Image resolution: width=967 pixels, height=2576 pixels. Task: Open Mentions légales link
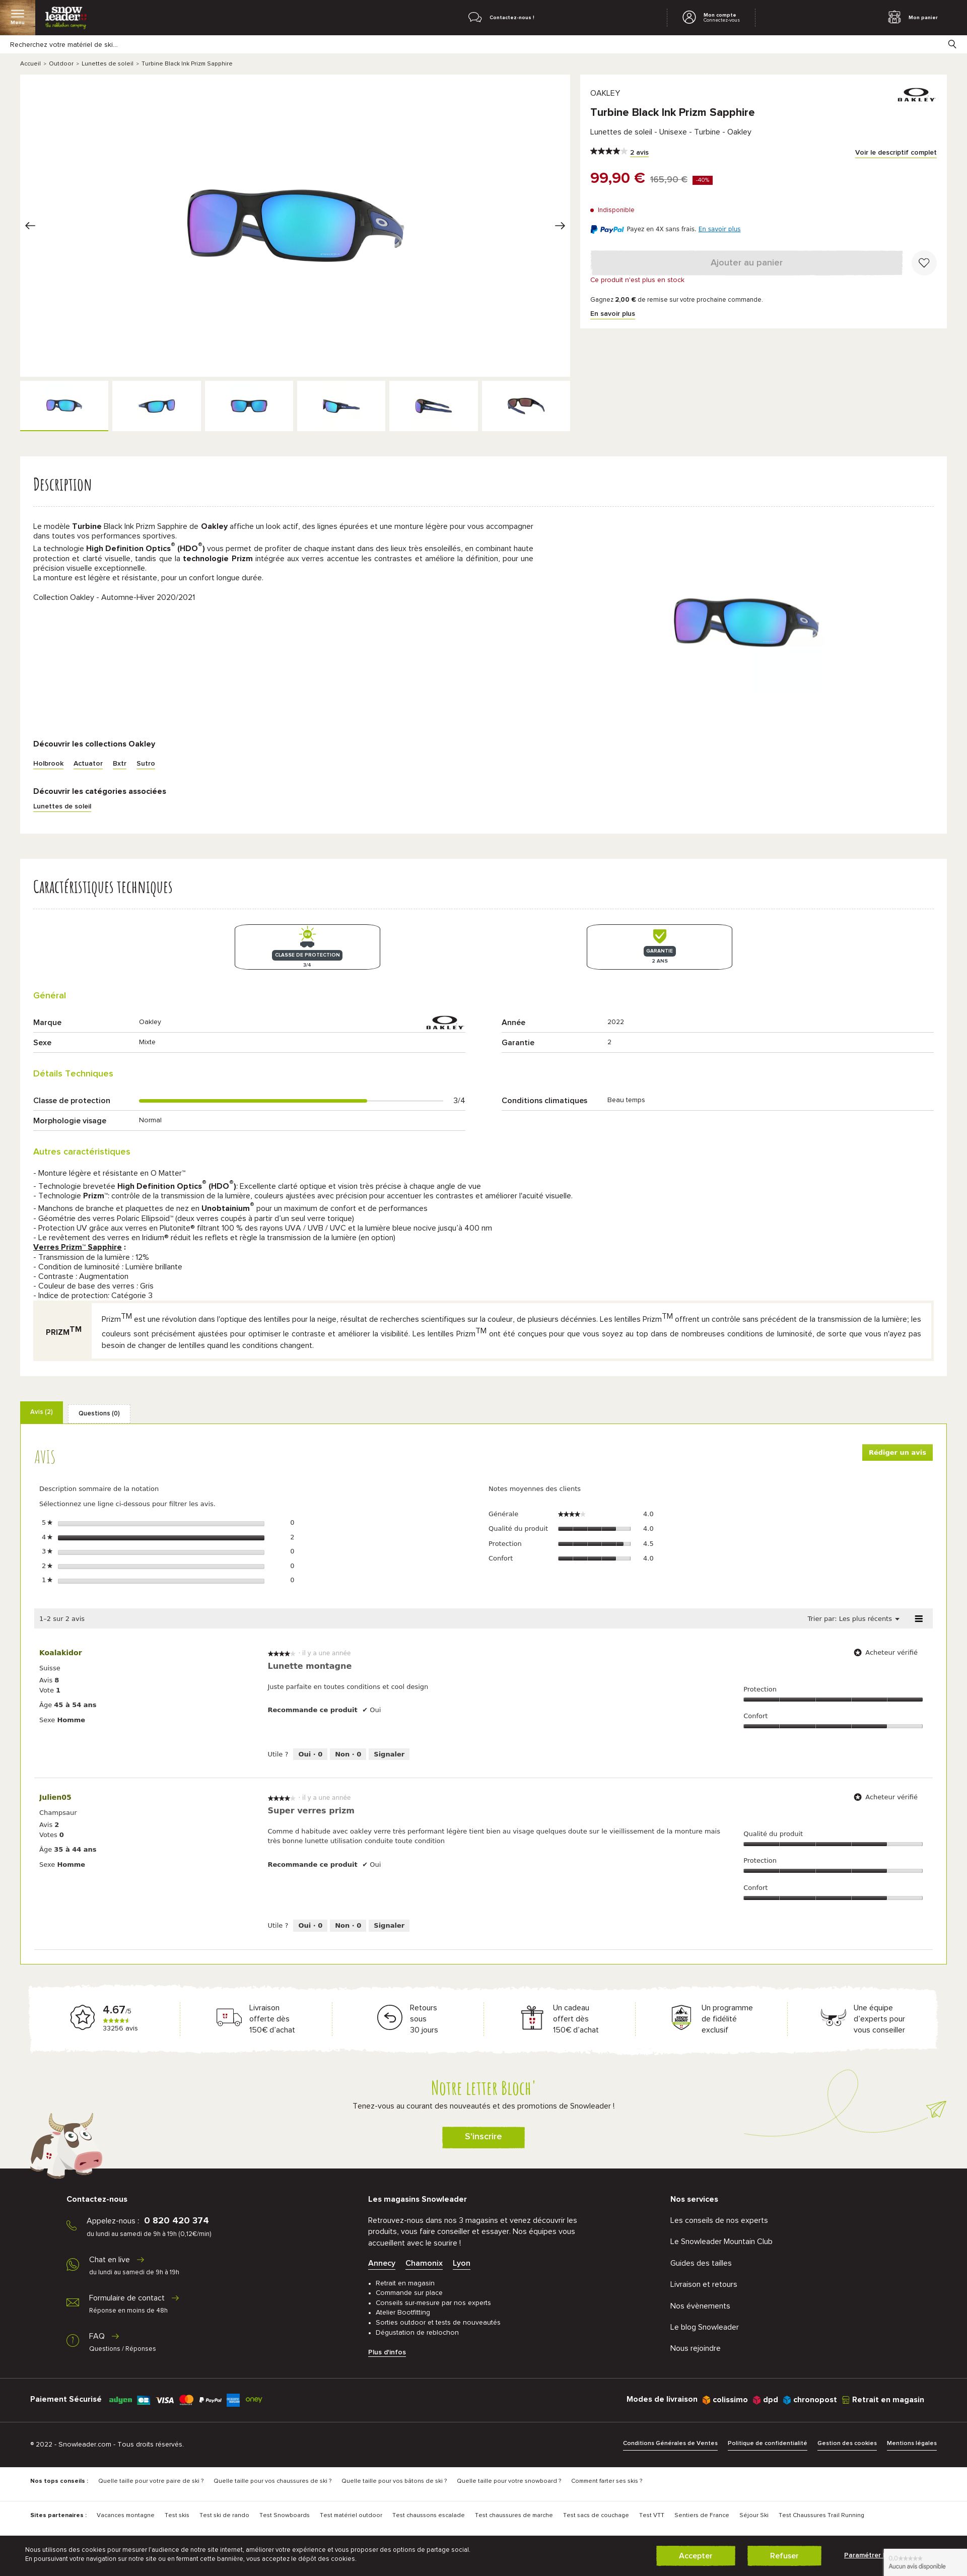point(912,2443)
